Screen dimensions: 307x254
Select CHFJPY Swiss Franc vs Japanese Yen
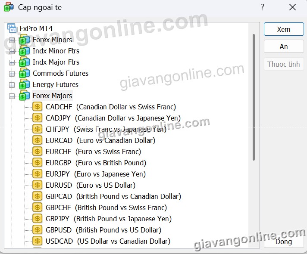pyautogui.click(x=106, y=129)
